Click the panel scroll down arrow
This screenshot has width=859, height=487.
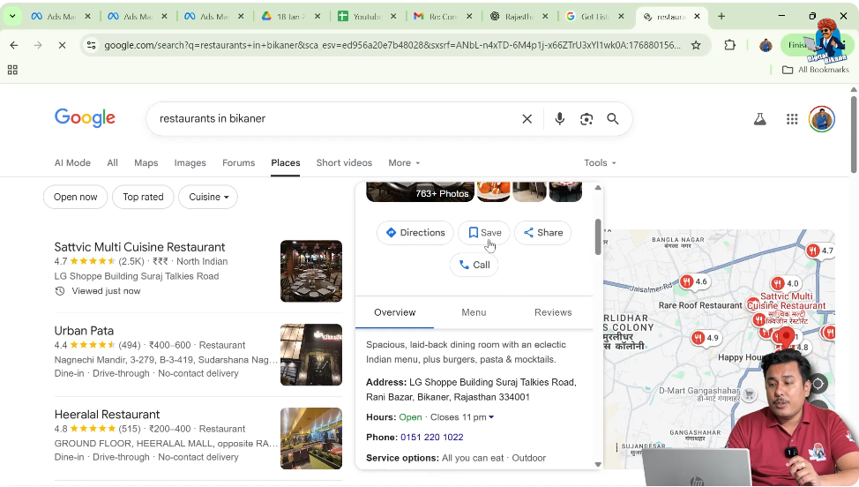(x=598, y=464)
